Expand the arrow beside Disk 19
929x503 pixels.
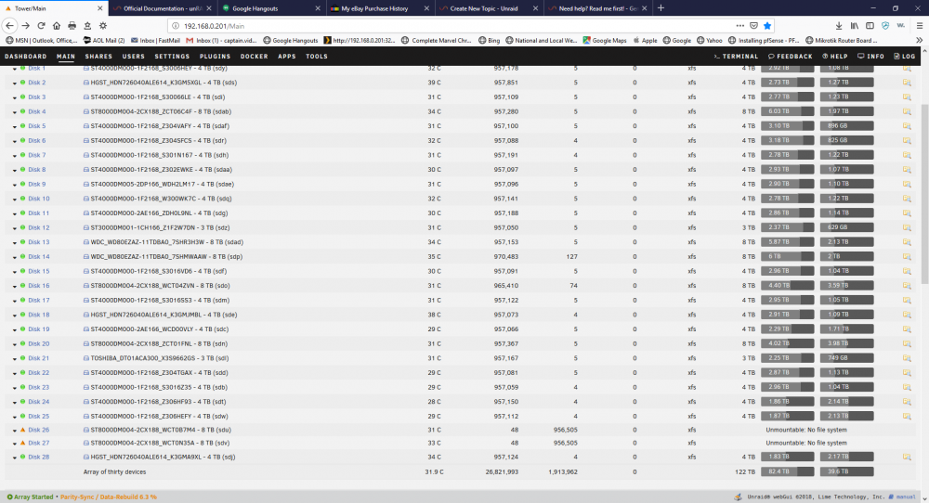15,330
